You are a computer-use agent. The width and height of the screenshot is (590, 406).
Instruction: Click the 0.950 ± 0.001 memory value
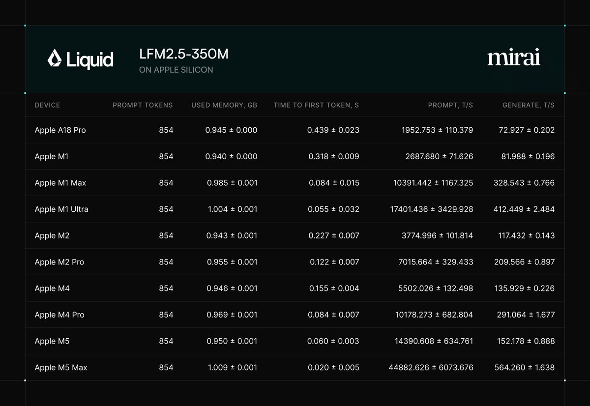click(x=232, y=341)
